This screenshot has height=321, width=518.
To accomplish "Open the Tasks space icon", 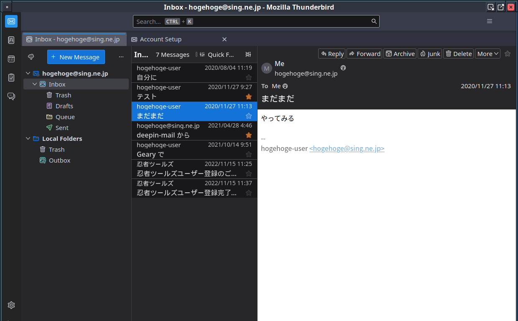I will tap(11, 78).
